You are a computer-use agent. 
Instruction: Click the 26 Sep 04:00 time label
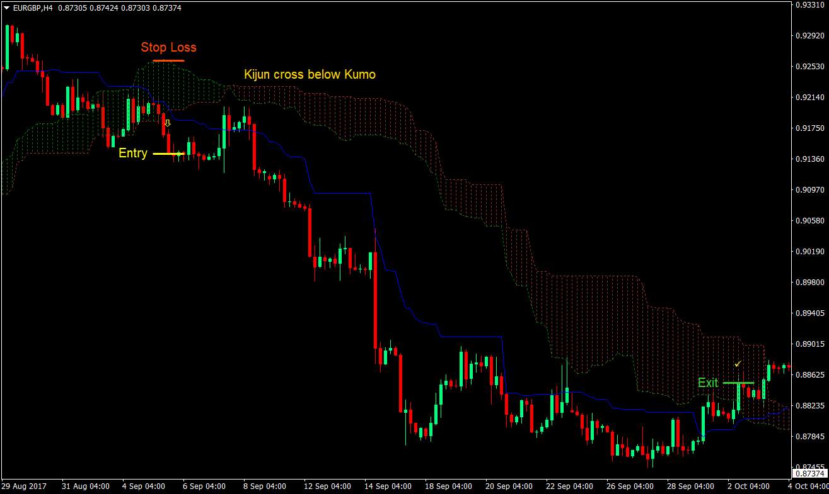pos(630,486)
